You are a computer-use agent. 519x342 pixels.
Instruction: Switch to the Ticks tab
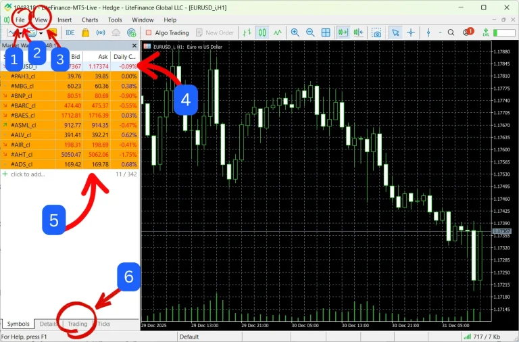[x=104, y=324]
